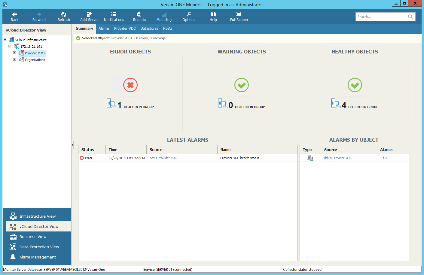The image size is (424, 275).
Task: Click the building icon beside 0 objects in group
Action: 223,103
